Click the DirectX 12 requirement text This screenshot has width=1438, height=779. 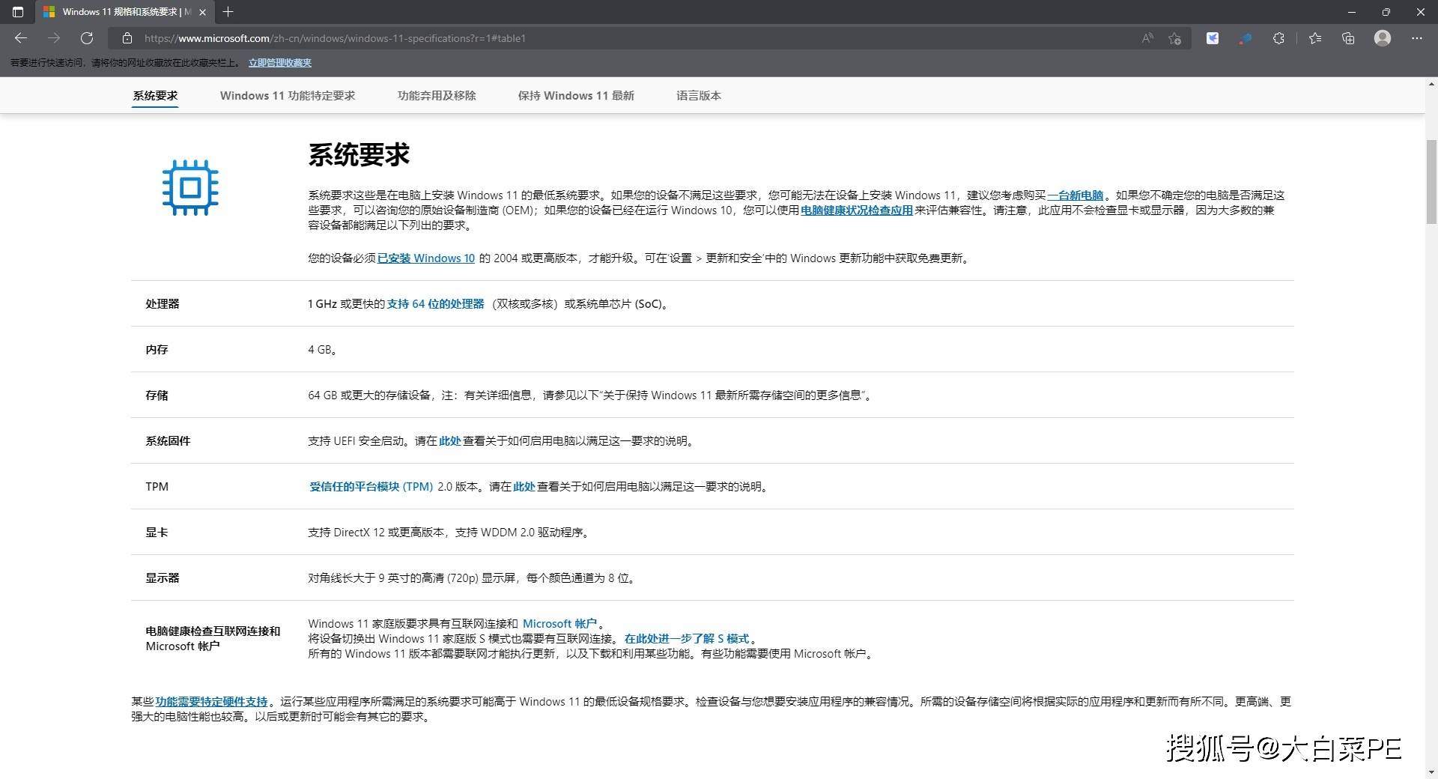pyautogui.click(x=449, y=533)
